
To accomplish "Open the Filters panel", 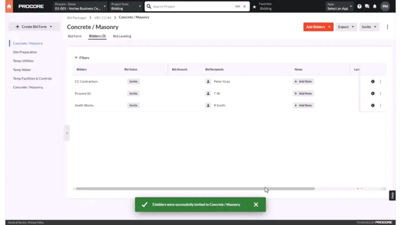I will 82,58.
